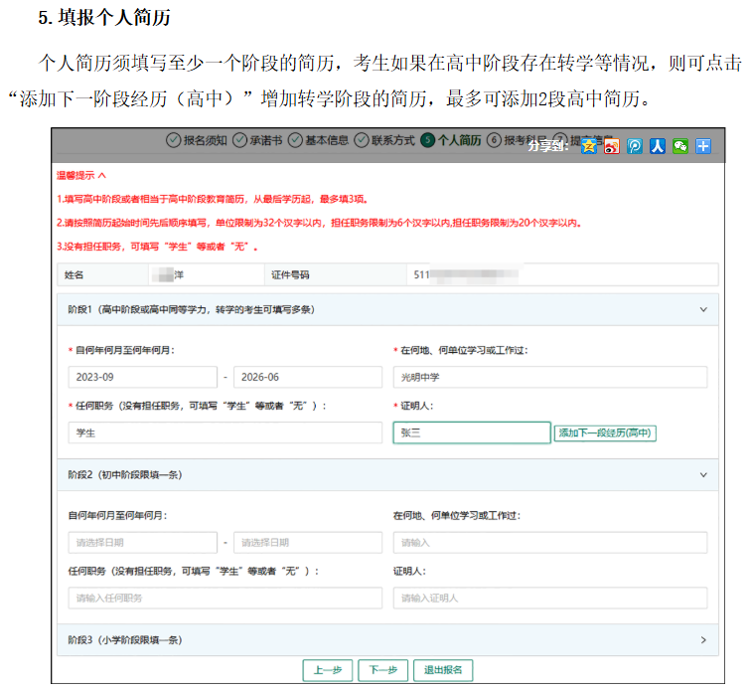
Task: Share to Renren with the 人 icon
Action: click(658, 145)
